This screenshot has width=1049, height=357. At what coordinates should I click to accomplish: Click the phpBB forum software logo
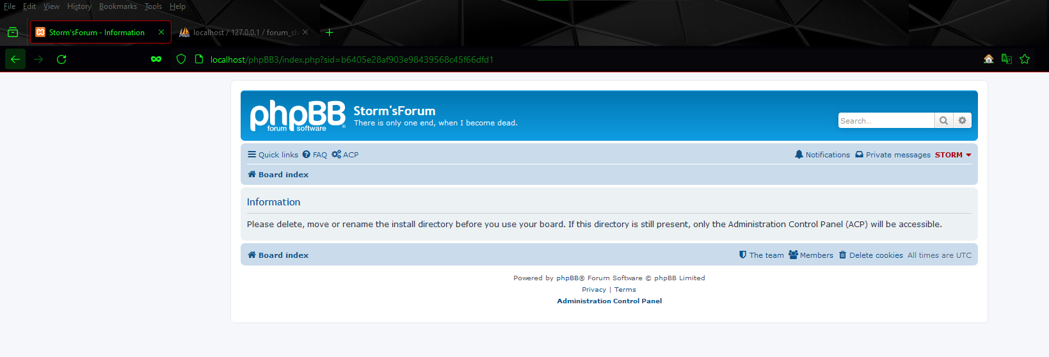(298, 116)
